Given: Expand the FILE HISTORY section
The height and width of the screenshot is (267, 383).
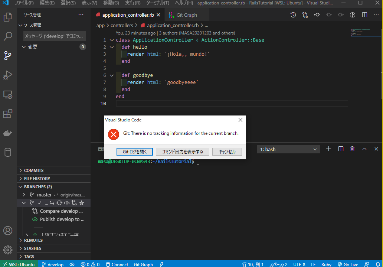Looking at the screenshot, I should [54, 179].
